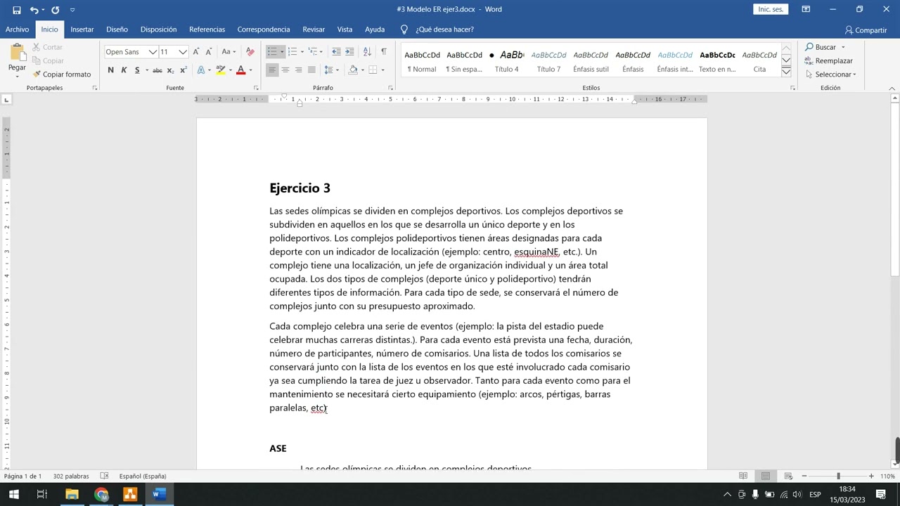Open Windows Start menu
Viewport: 900px width, 506px height.
click(x=13, y=495)
